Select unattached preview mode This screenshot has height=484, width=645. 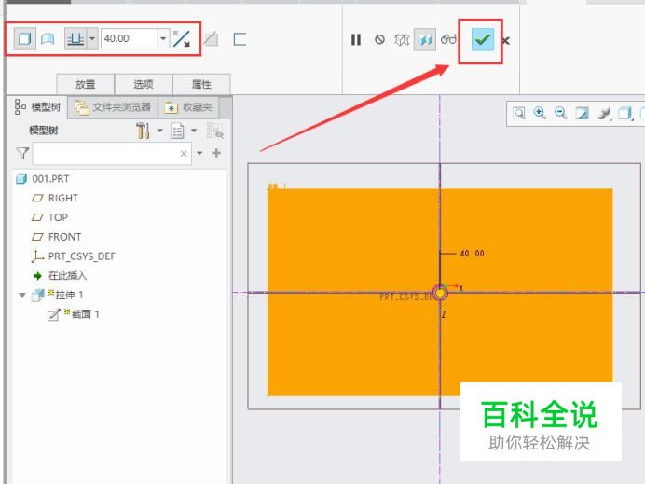(402, 39)
